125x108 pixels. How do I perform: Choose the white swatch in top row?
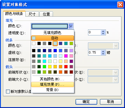[x=34, y=43]
